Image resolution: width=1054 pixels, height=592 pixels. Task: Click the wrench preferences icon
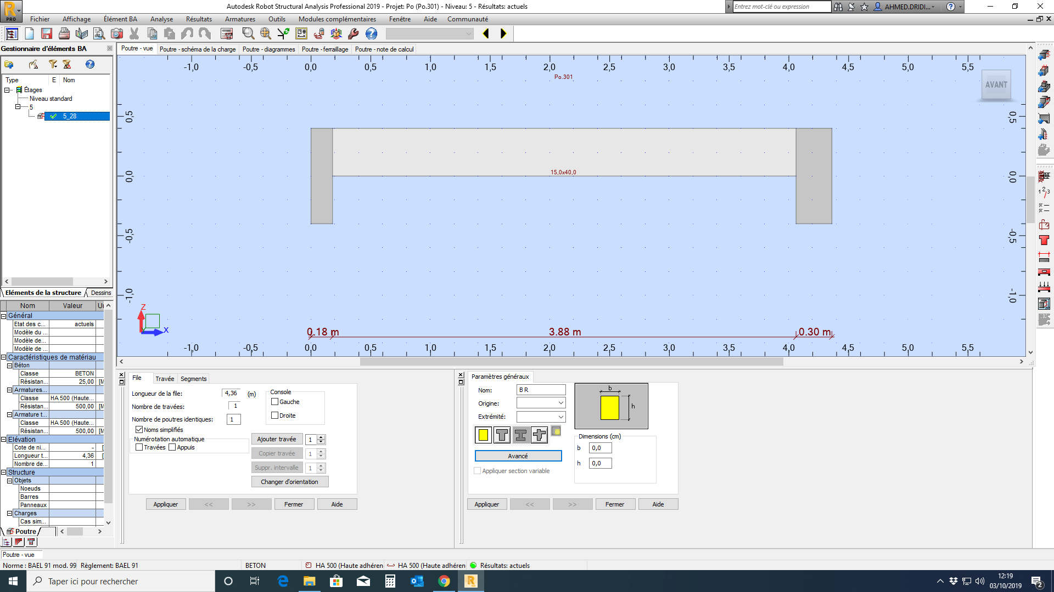(x=354, y=34)
